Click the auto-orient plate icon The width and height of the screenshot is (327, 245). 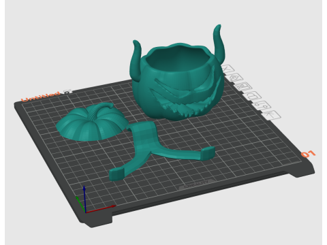pos(236,78)
